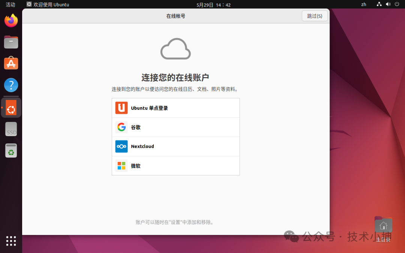Open the 欢迎使用 Ubuntu app menu
Screen dimensions: 405x253
48,4
